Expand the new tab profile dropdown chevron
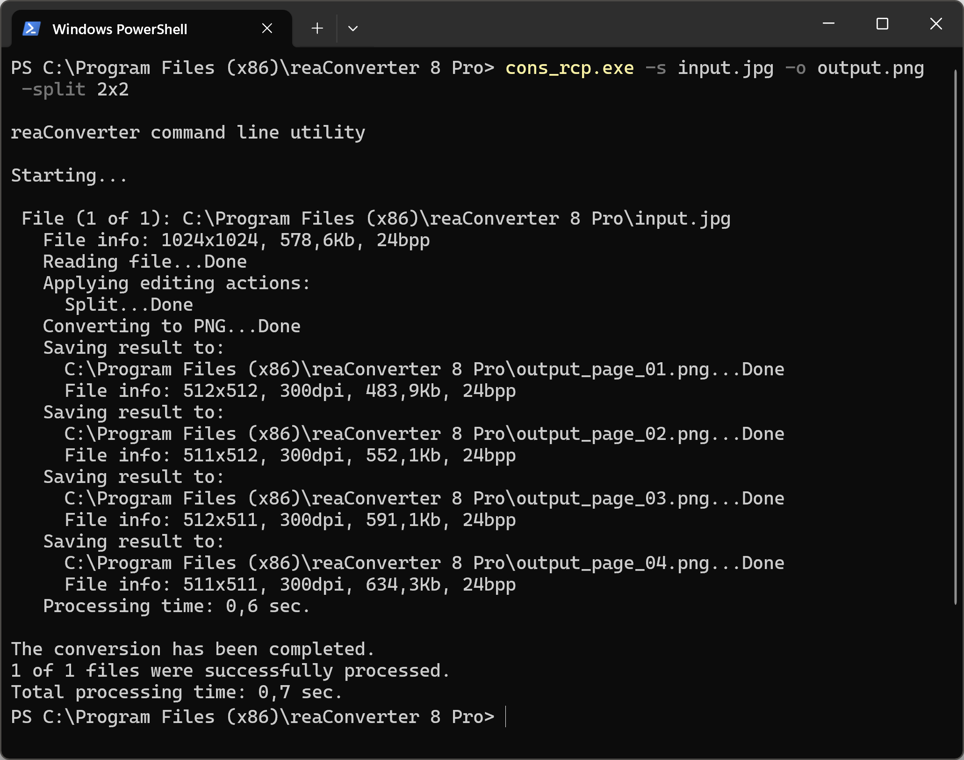Screen dimensions: 964x760 point(353,29)
